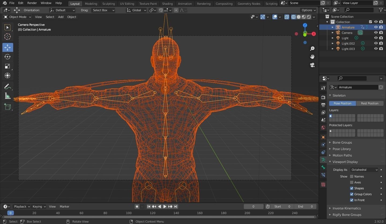Open the timeline Playback popover
The width and height of the screenshot is (386, 224).
click(x=21, y=207)
